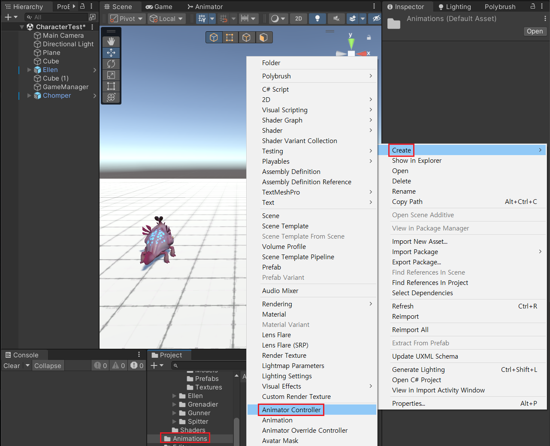
Task: Switch to the Animator tab
Action: tap(205, 7)
